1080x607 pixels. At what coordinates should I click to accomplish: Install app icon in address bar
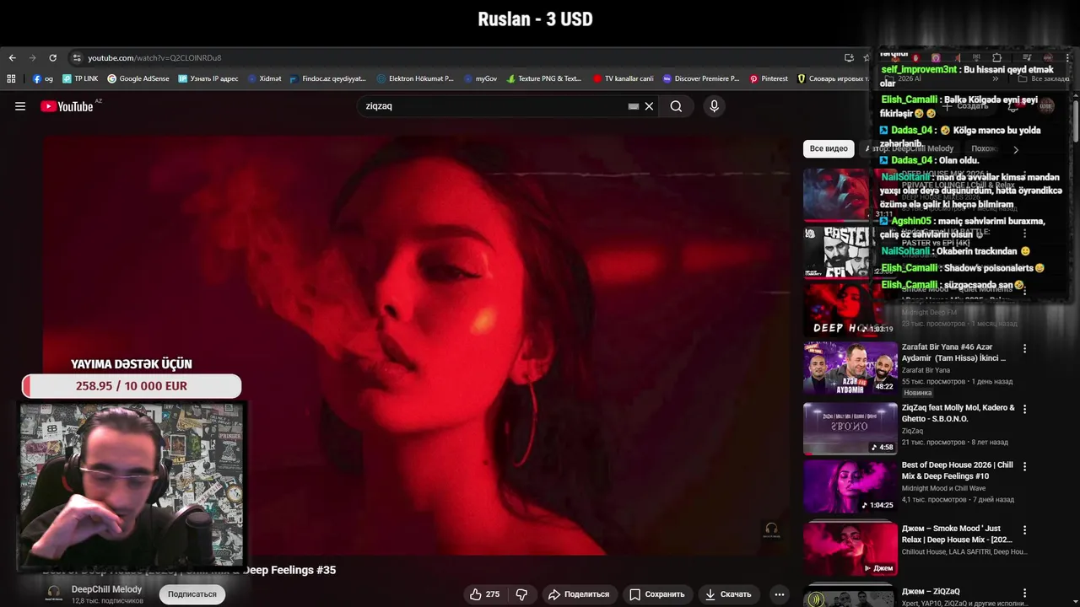(x=849, y=58)
